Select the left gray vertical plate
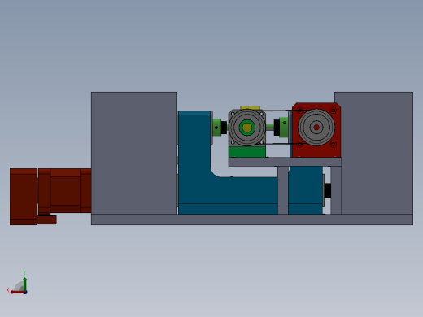Image resolution: width=423 pixels, height=317 pixels. [x=133, y=153]
